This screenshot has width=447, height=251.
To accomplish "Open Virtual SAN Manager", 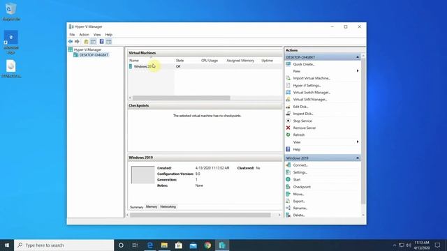I will point(310,99).
